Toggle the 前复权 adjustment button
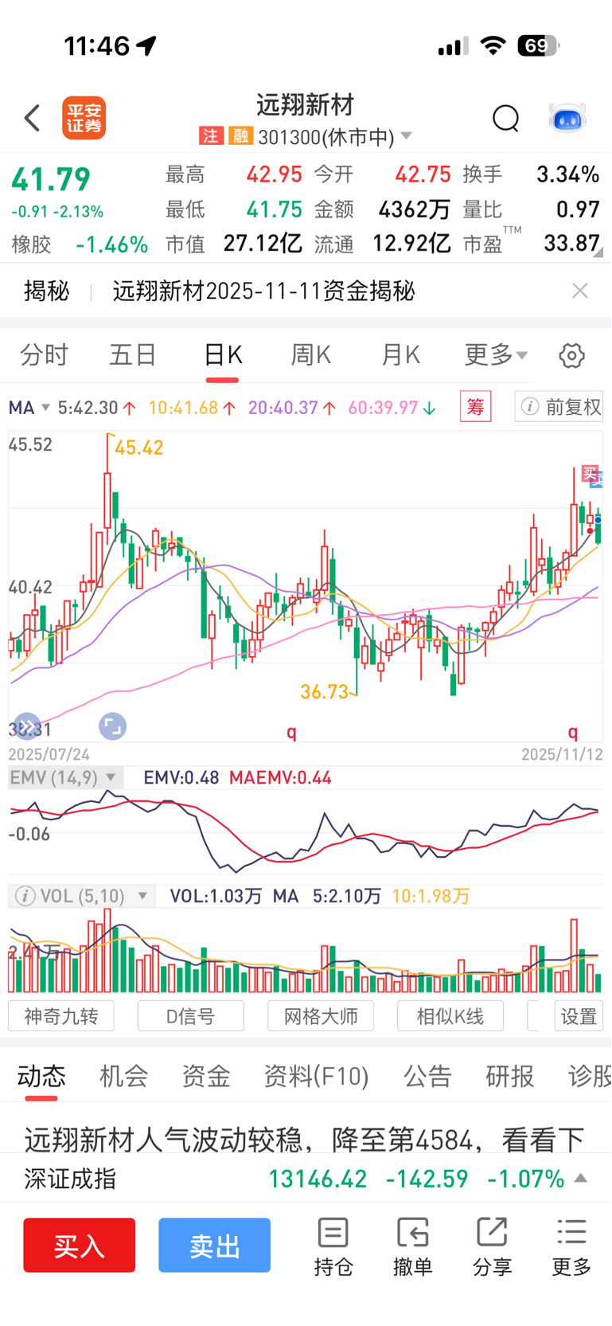The image size is (612, 1326). point(559,407)
